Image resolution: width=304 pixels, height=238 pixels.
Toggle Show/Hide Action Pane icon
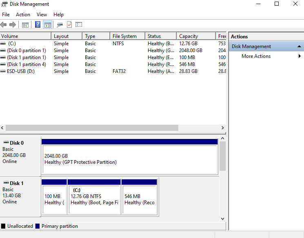(x=47, y=24)
